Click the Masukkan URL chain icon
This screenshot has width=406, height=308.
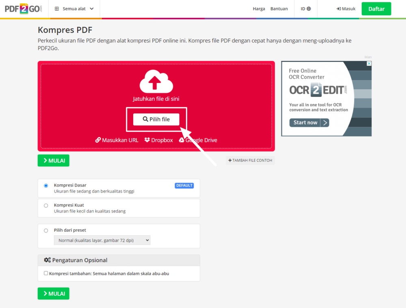tap(98, 140)
